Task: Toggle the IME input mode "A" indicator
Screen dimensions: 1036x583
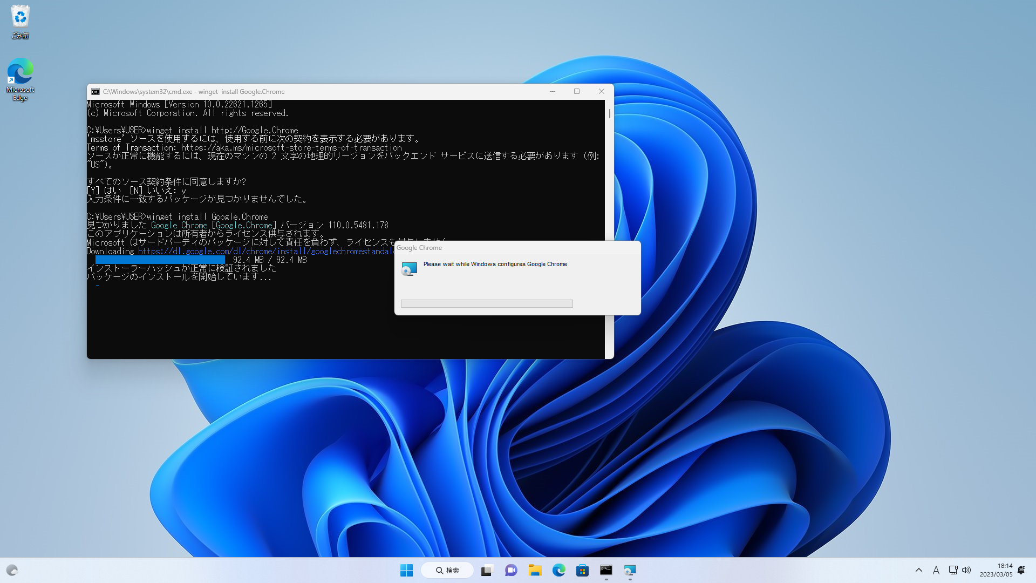Action: click(936, 570)
